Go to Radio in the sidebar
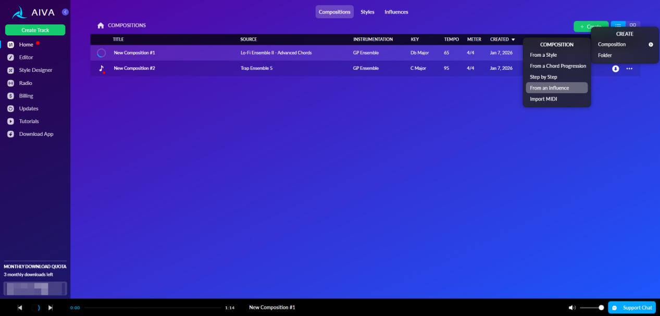The width and height of the screenshot is (660, 316). pos(26,83)
